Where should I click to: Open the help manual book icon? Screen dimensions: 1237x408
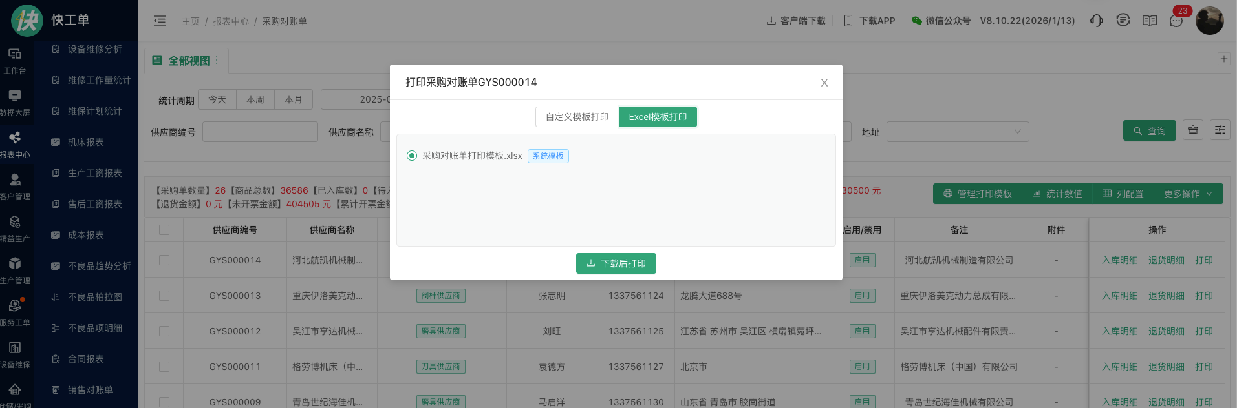[1150, 21]
